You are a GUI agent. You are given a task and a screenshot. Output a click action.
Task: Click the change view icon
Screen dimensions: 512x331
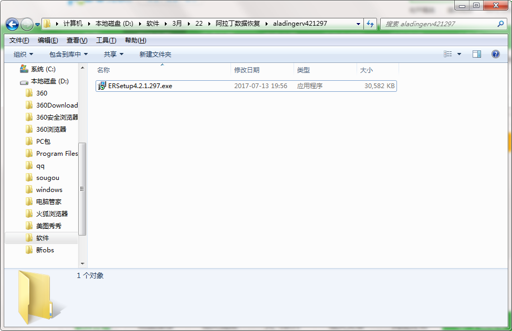(x=448, y=54)
